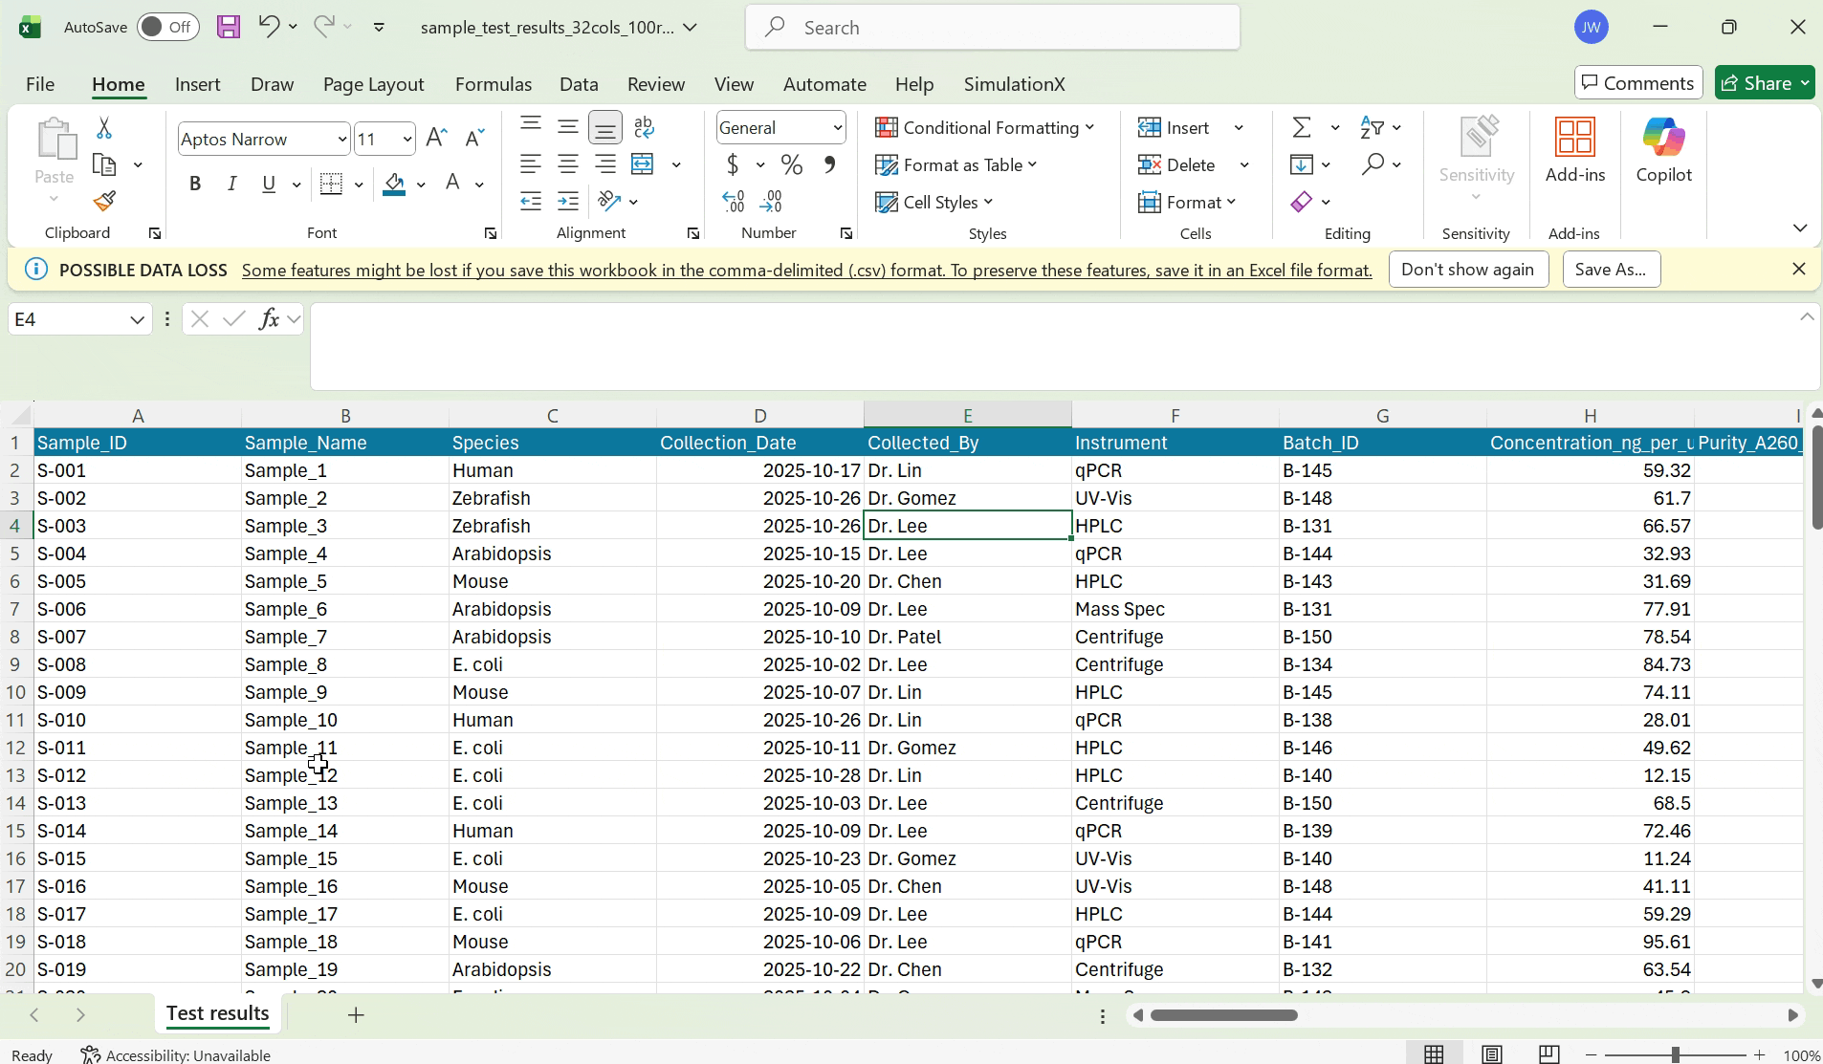Click the Format Painter brush icon
This screenshot has width=1823, height=1064.
(104, 202)
